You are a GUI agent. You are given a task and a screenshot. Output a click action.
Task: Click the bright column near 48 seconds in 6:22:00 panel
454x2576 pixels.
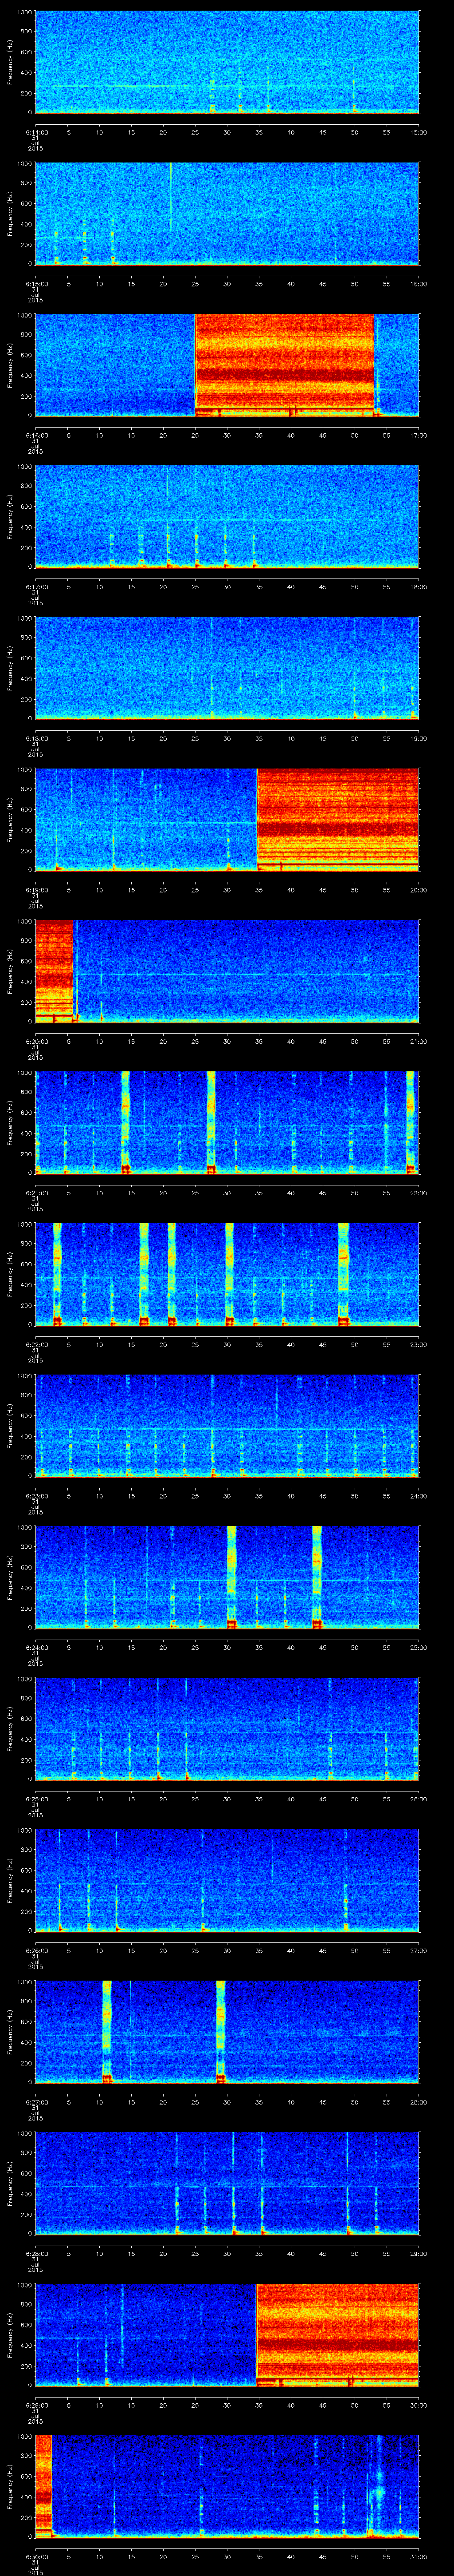[343, 1272]
